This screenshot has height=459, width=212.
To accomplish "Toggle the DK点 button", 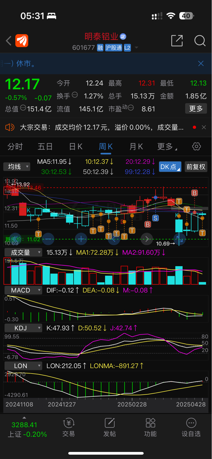I will point(170,167).
